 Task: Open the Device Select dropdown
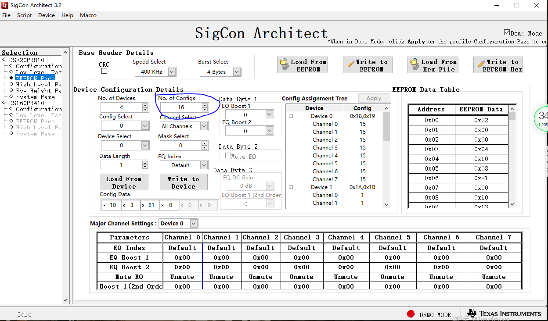(145, 145)
